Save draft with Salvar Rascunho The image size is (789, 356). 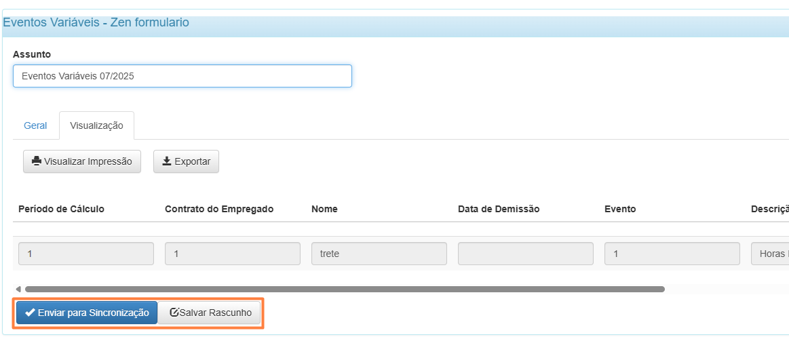210,313
